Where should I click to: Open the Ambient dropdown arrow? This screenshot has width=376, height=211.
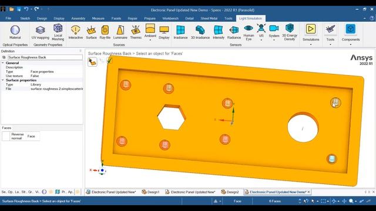pyautogui.click(x=150, y=40)
